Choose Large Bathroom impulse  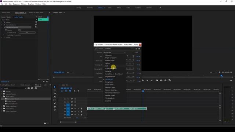click(110, 77)
